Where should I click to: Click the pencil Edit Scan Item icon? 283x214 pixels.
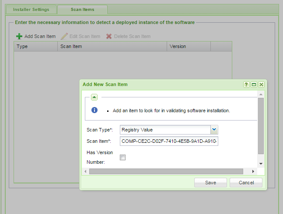tap(64, 36)
